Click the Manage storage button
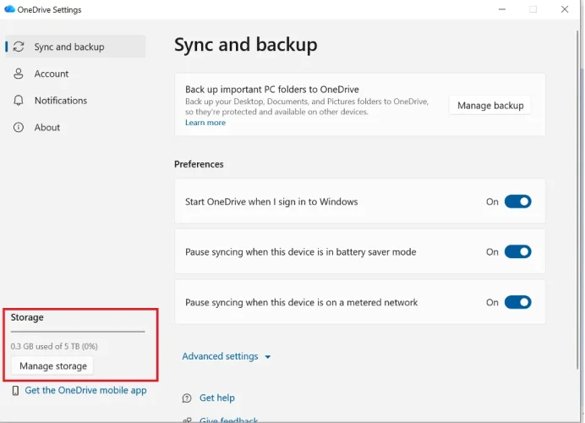The image size is (585, 423). point(53,365)
